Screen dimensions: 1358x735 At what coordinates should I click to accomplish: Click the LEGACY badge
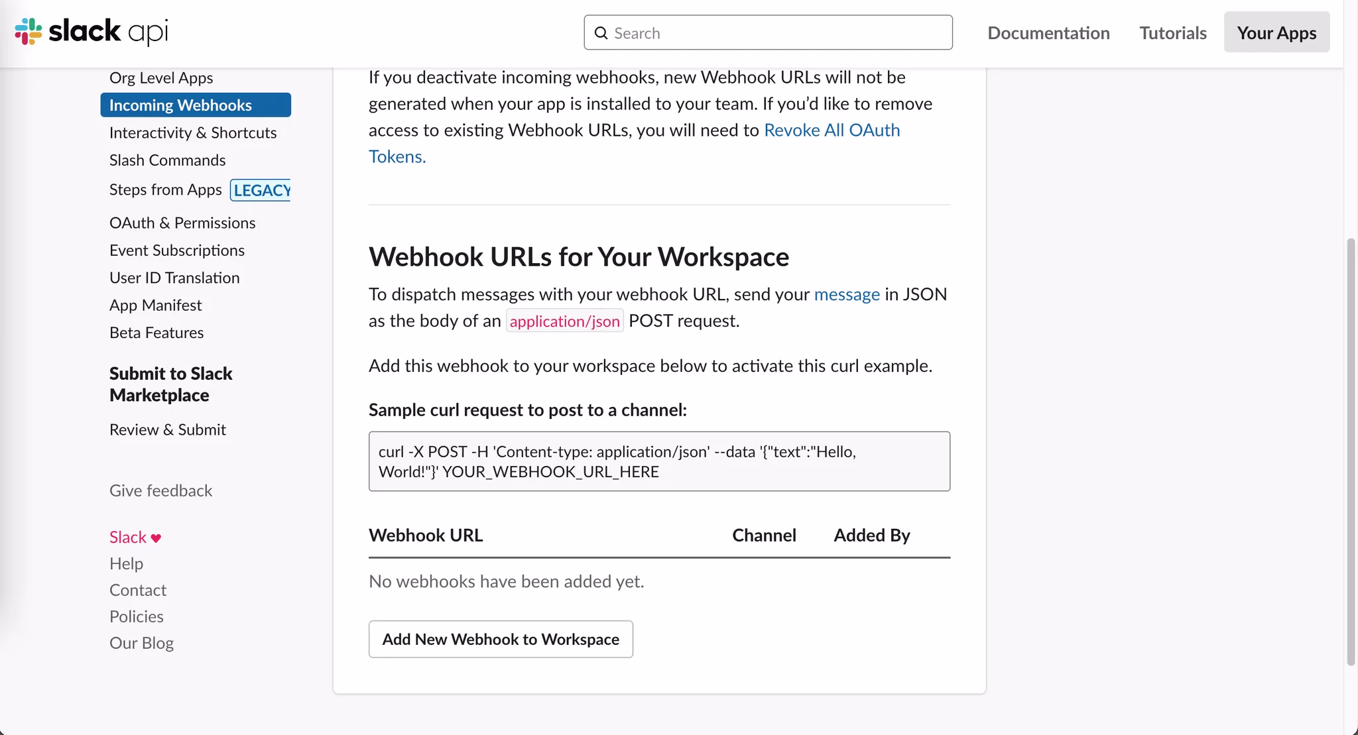click(261, 190)
